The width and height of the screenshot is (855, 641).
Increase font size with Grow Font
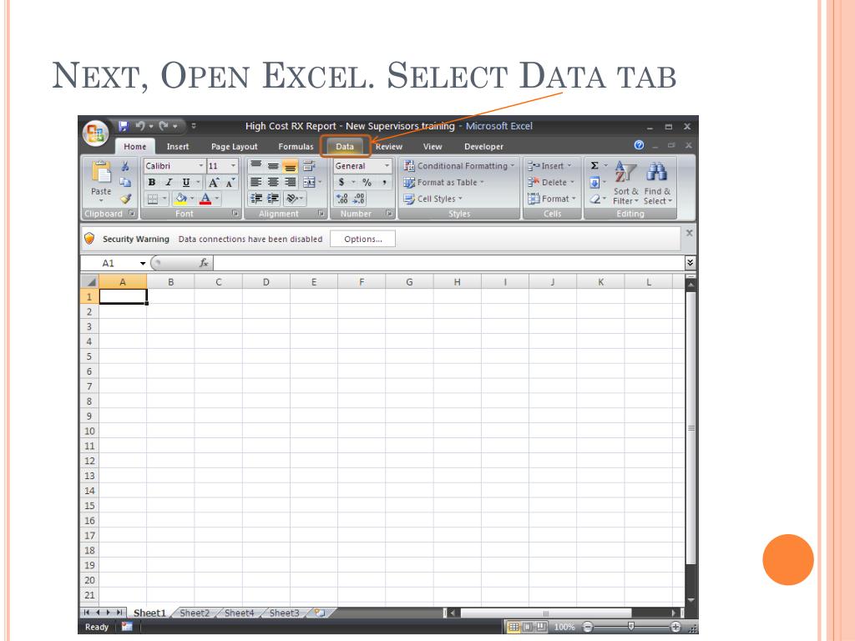214,183
